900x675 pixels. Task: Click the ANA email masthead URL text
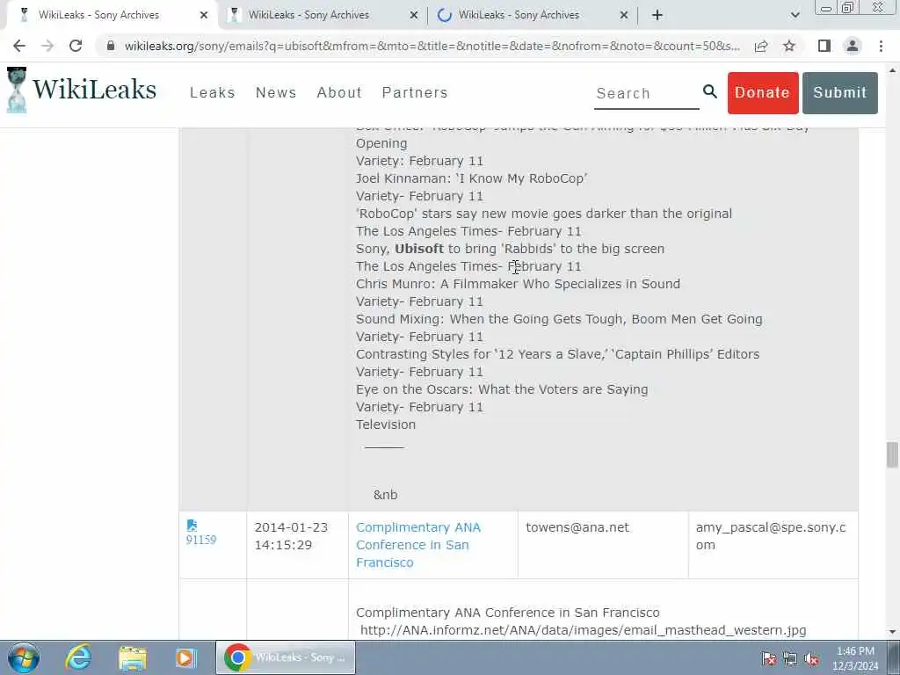pyautogui.click(x=584, y=630)
